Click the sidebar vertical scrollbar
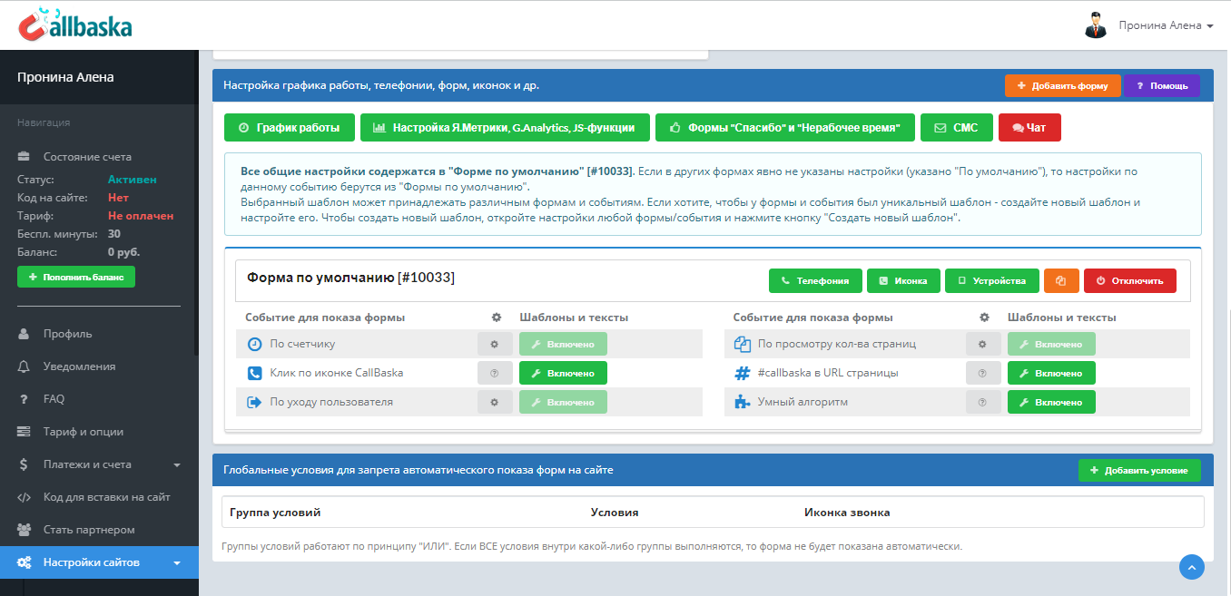Screen dimensions: 1231x596 (194, 203)
